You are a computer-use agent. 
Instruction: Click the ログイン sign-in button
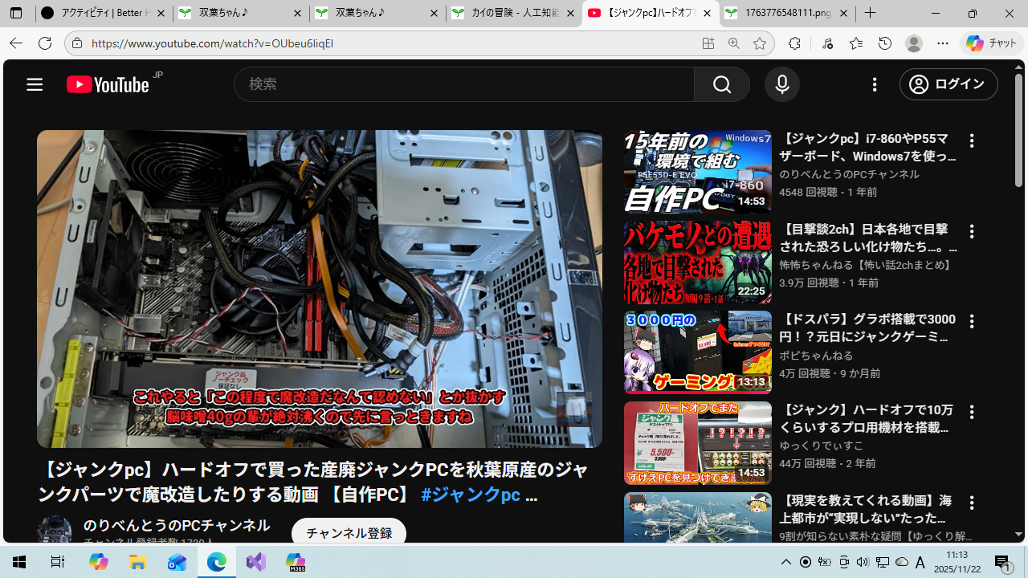948,84
